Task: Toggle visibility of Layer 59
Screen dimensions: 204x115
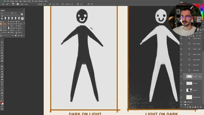Action: 181,83
